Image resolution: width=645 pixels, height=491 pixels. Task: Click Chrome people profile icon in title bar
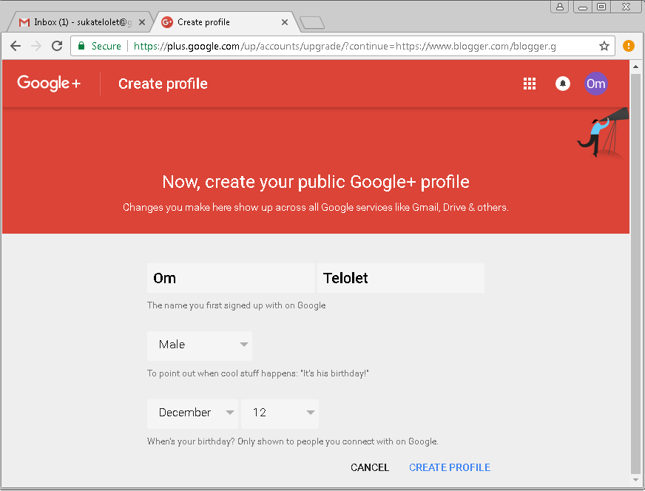[x=560, y=7]
